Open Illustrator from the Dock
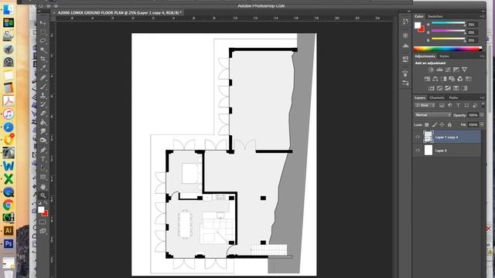The width and height of the screenshot is (495, 278). [x=9, y=230]
